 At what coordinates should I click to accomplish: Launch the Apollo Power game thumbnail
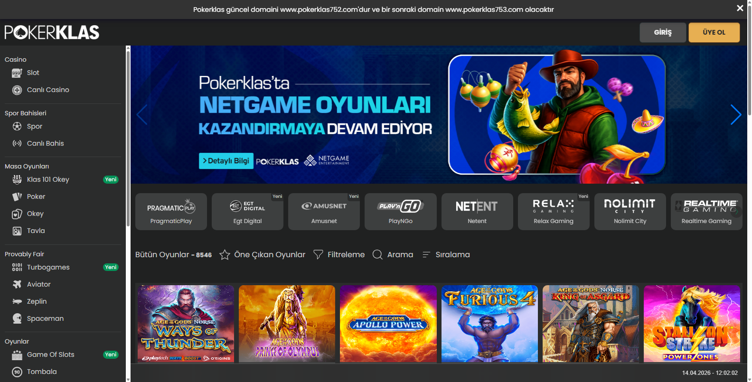click(388, 324)
